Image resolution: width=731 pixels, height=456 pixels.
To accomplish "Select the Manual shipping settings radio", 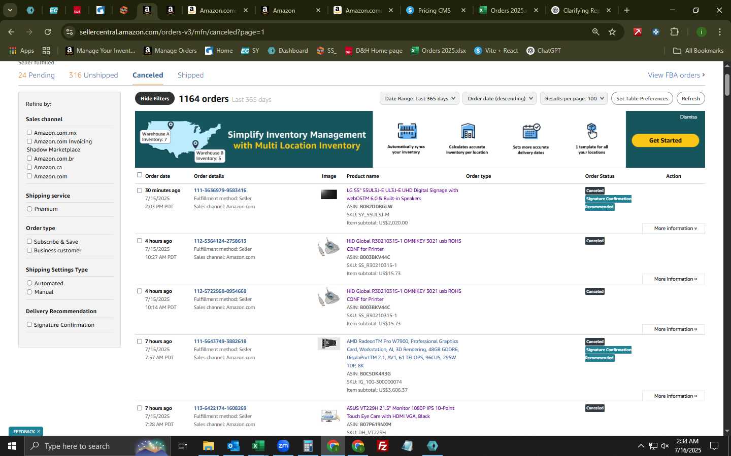I will [29, 292].
